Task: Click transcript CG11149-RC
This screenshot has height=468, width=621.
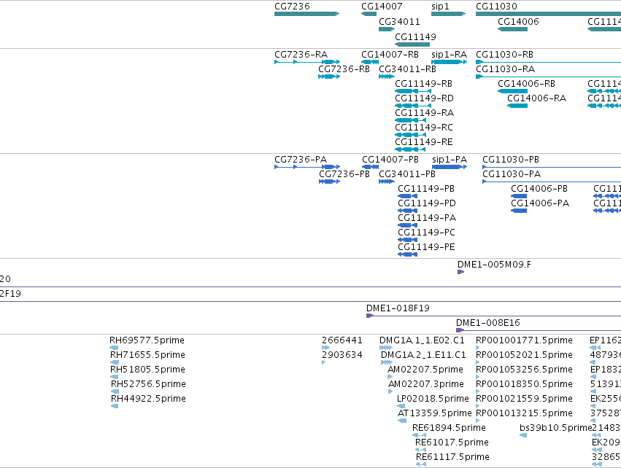Action: [410, 135]
